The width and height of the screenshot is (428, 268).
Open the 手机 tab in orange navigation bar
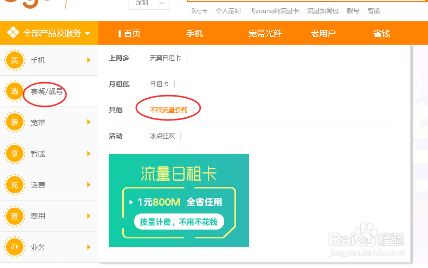194,34
